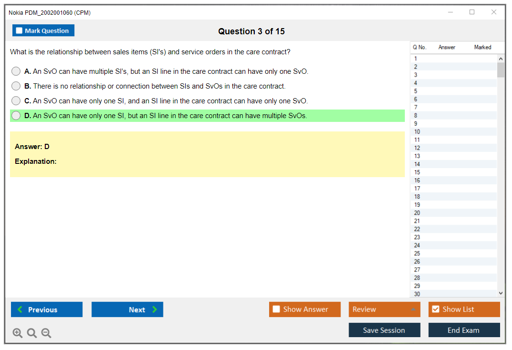Click Save Session button
512x350 pixels.
pyautogui.click(x=384, y=330)
